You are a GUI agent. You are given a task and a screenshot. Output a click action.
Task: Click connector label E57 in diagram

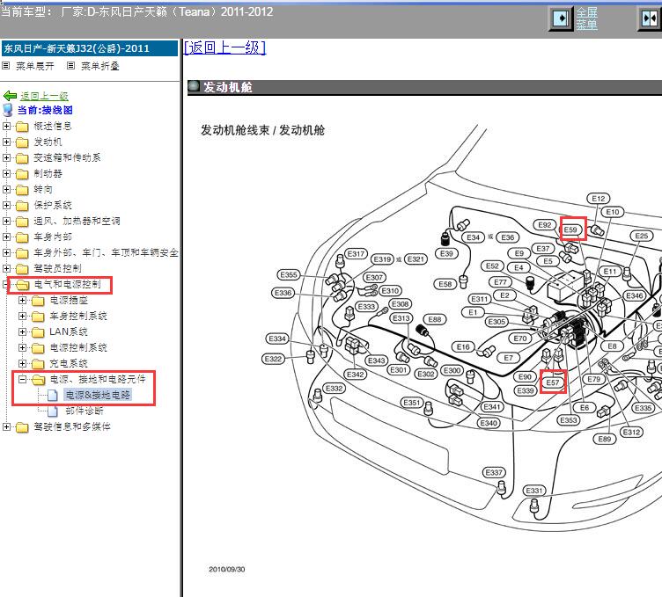point(553,382)
